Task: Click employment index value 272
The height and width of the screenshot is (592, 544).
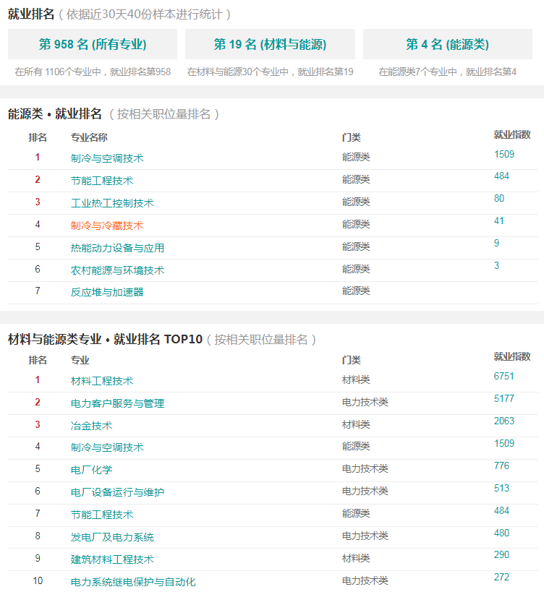Action: click(502, 577)
